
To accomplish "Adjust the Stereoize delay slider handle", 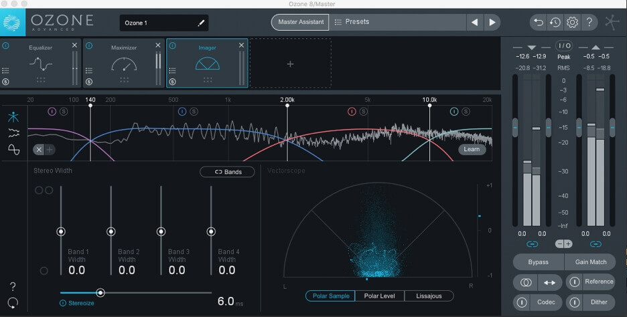I will click(x=100, y=293).
